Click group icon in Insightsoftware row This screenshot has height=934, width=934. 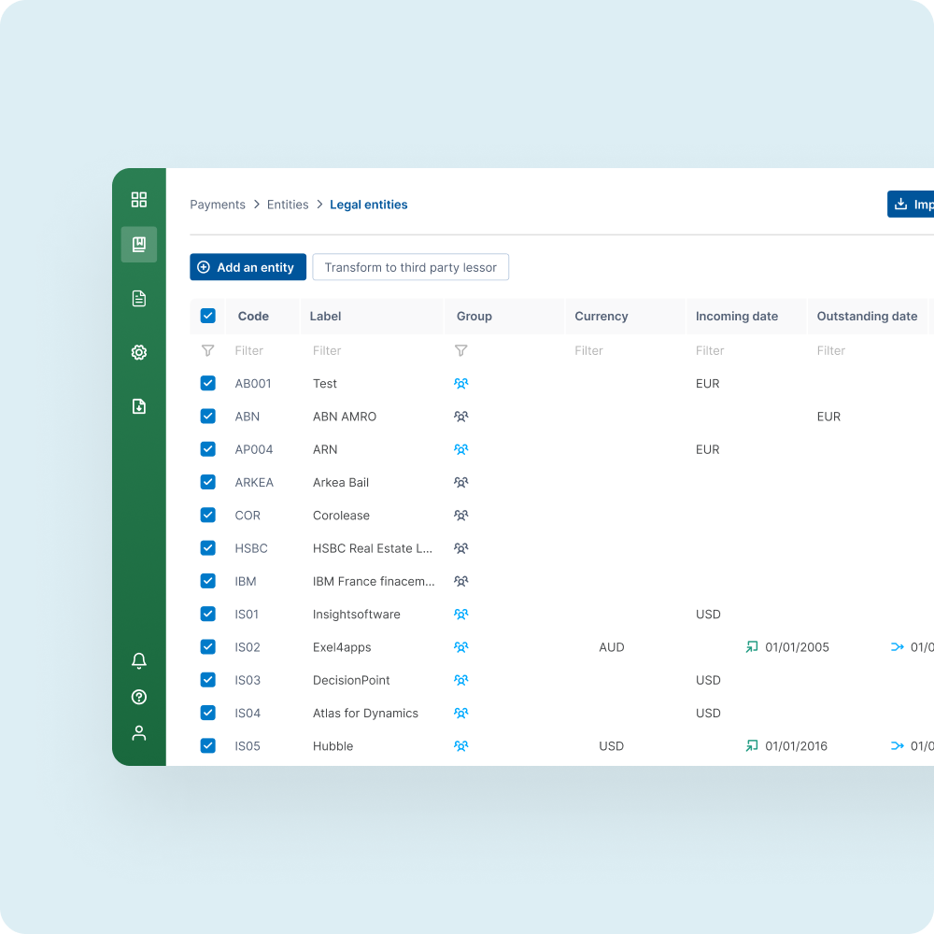(x=461, y=615)
